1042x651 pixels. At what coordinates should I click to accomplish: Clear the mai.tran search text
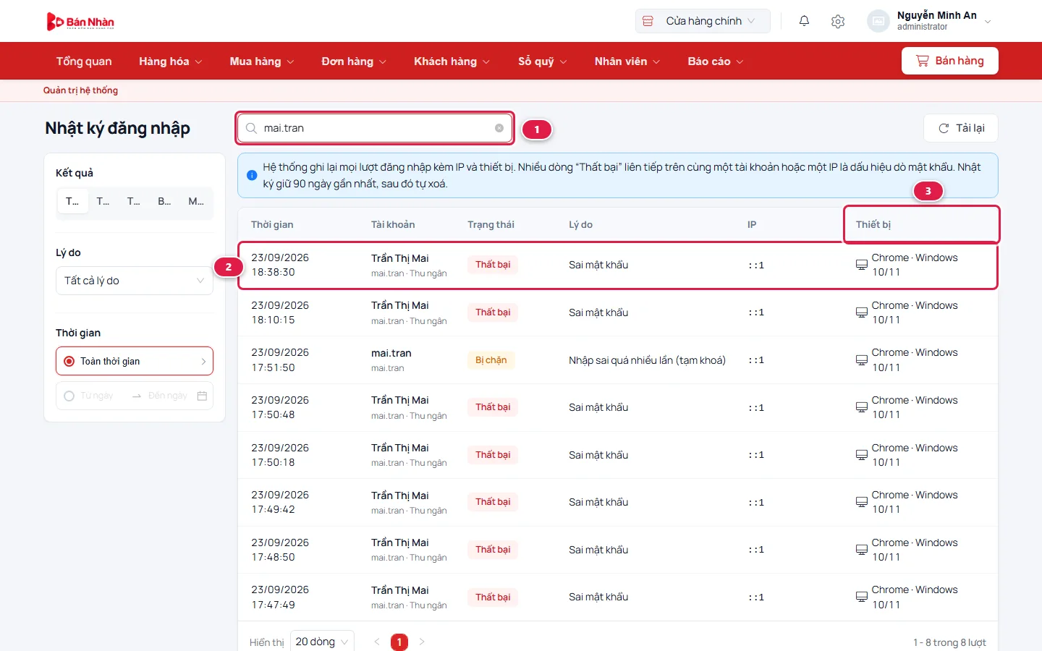499,128
